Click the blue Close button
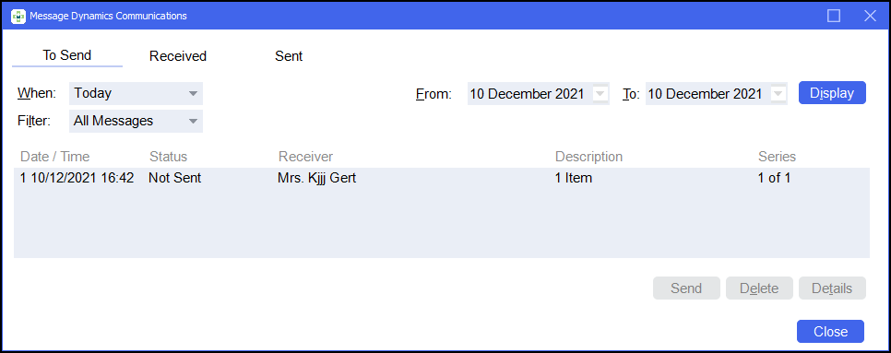The width and height of the screenshot is (891, 353). (x=830, y=332)
